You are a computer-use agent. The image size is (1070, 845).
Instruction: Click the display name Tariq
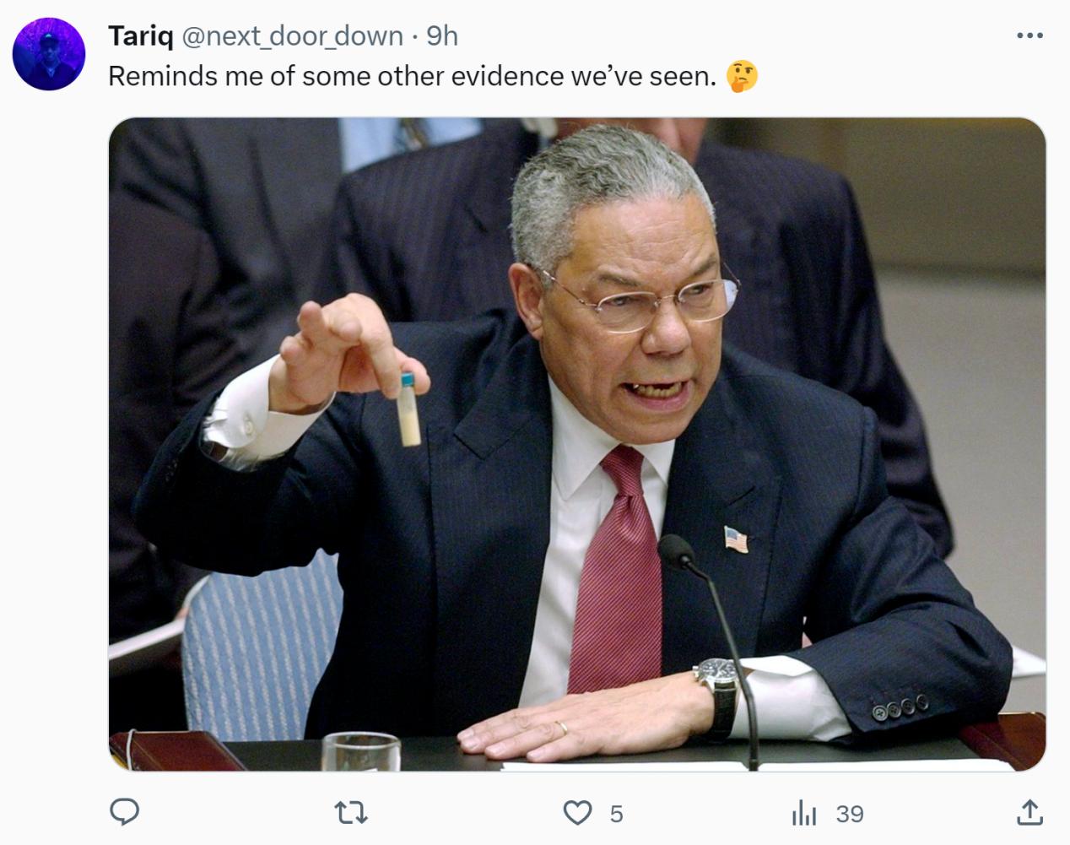tap(140, 36)
